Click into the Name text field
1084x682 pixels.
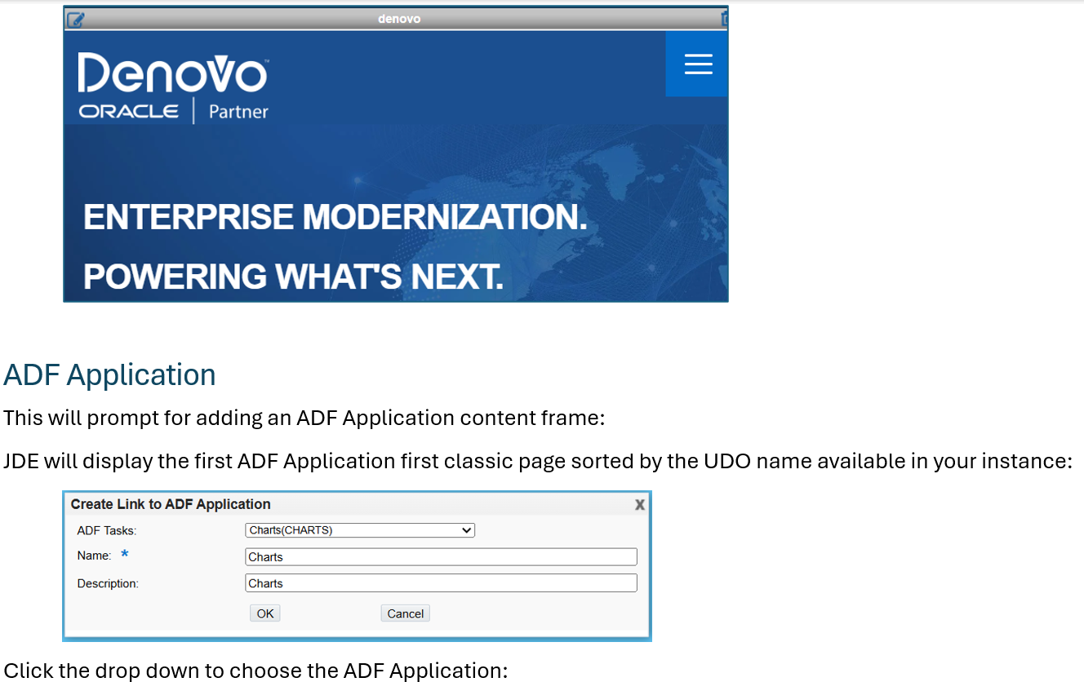click(x=441, y=557)
